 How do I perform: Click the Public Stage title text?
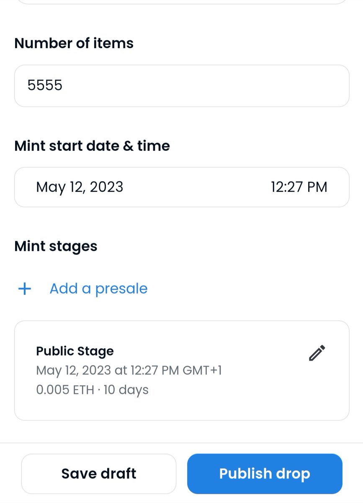(75, 351)
